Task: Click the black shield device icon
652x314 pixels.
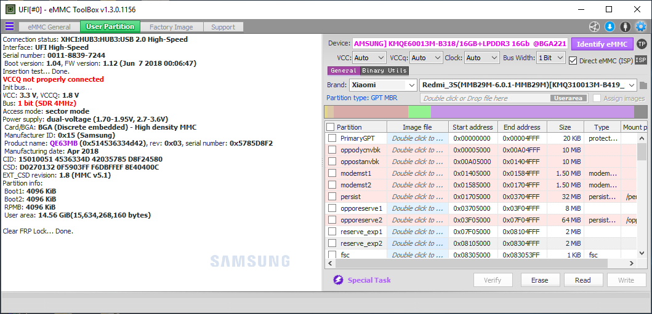Action: pyautogui.click(x=625, y=27)
